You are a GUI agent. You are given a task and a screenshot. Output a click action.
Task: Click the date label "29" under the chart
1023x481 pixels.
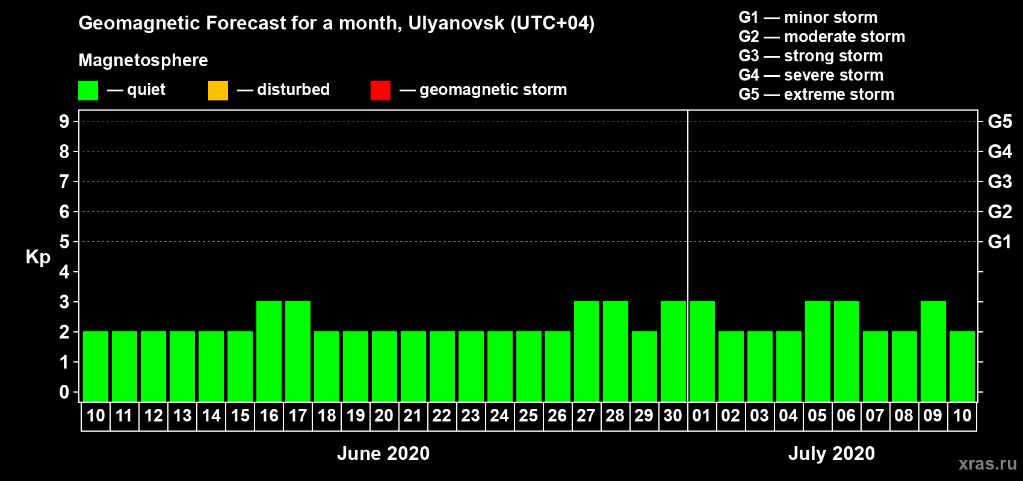[644, 416]
